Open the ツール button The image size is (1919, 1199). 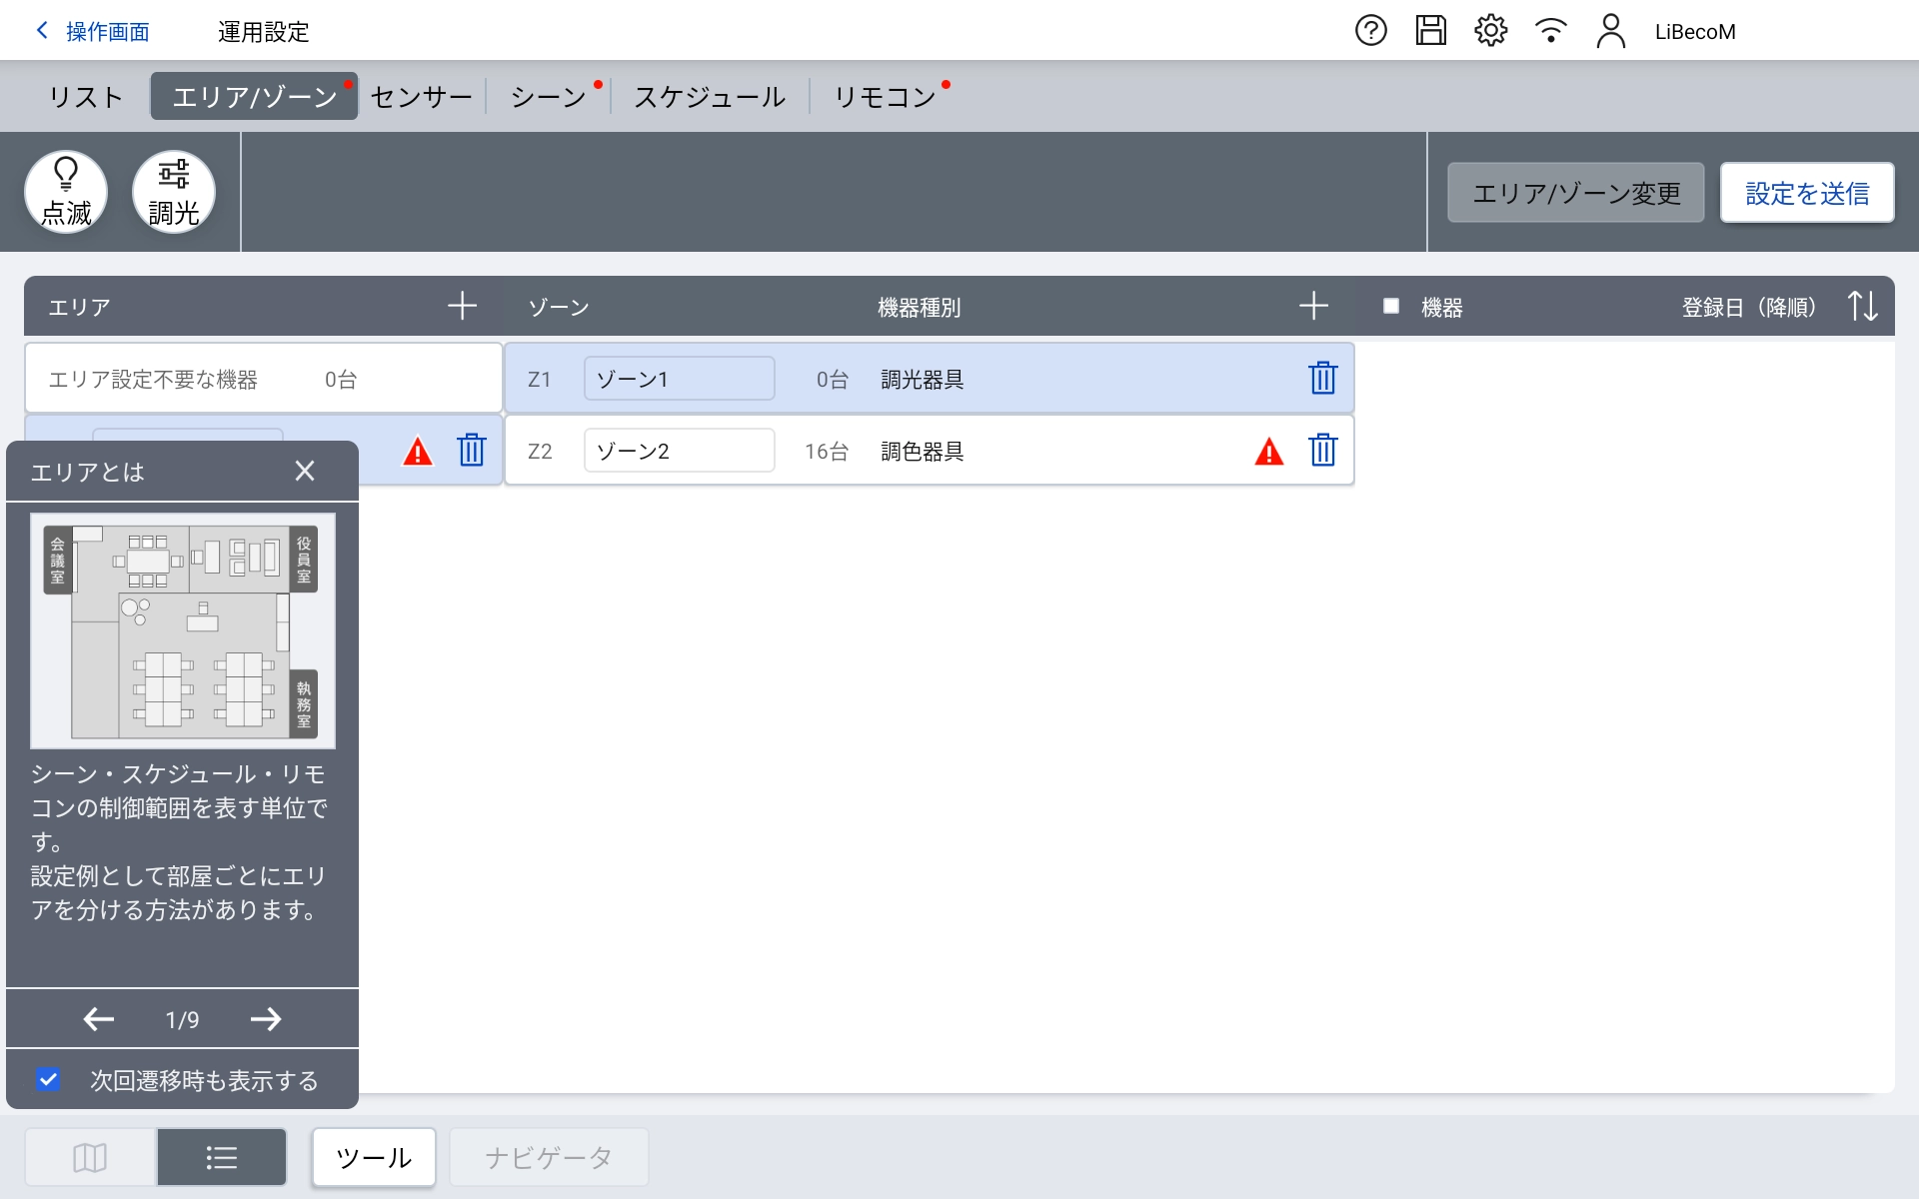(374, 1157)
